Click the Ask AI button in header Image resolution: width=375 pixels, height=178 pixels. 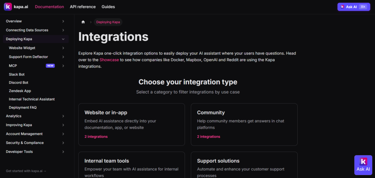354,7
